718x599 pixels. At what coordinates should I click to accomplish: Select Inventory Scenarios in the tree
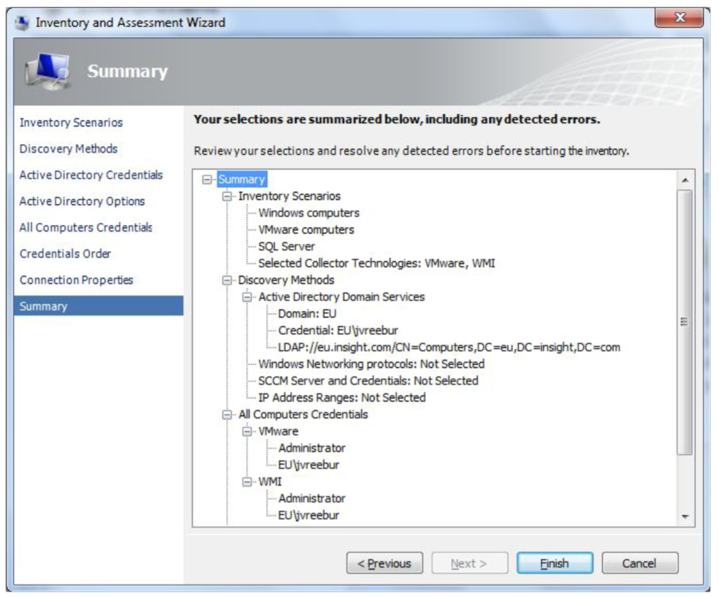290,196
